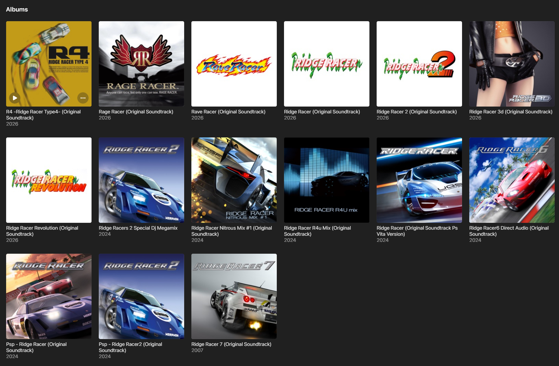Select the Rave Racer album artwork
Screen dimensions: 559x366
(x=234, y=64)
